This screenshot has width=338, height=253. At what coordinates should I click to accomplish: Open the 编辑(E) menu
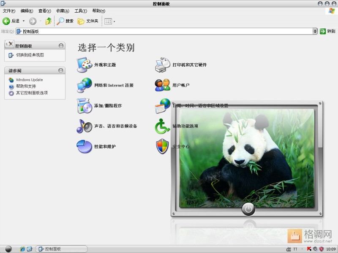coord(27,11)
